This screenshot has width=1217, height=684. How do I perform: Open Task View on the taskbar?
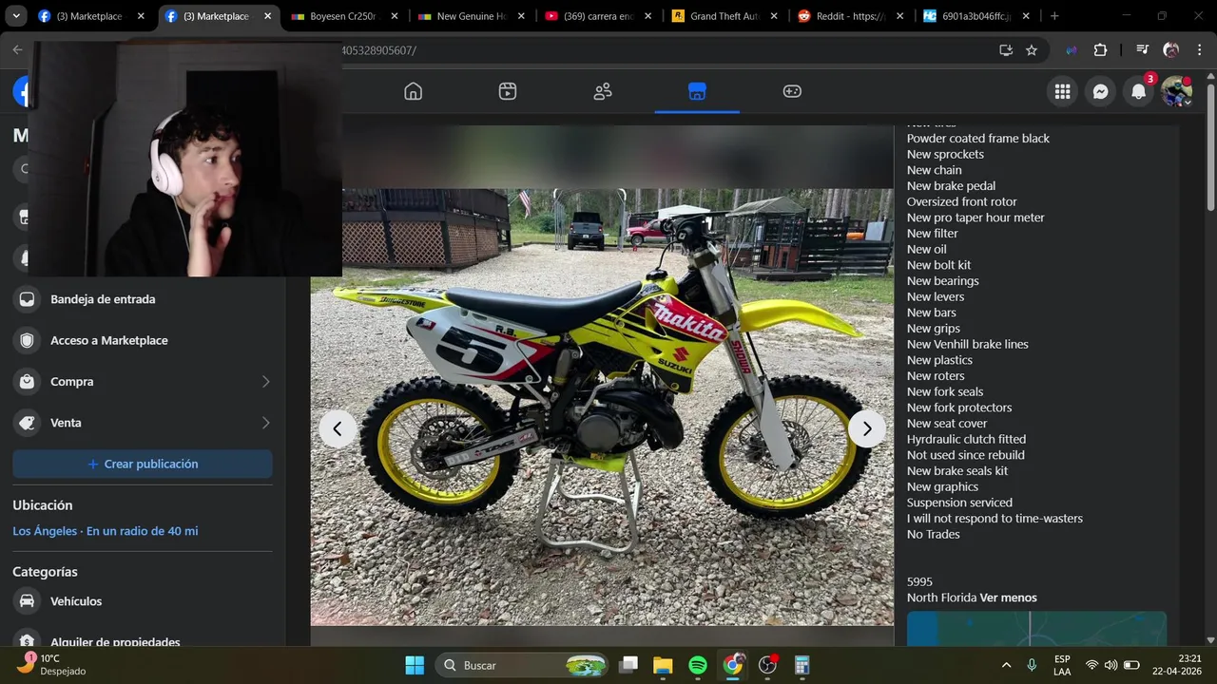pyautogui.click(x=628, y=665)
